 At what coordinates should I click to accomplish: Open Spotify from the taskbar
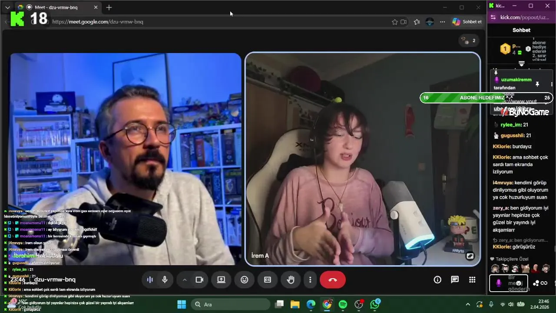point(343,304)
